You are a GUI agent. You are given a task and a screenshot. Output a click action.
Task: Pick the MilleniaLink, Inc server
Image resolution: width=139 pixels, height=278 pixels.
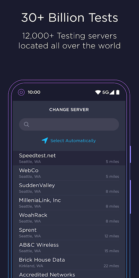point(69,203)
